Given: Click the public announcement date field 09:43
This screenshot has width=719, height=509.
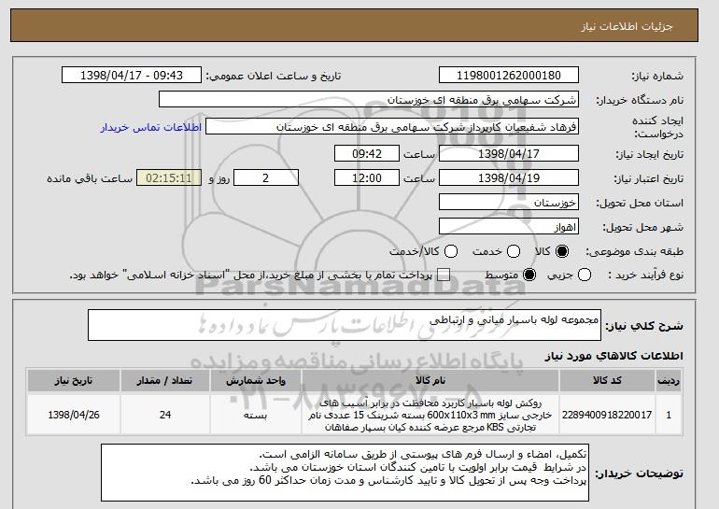Looking at the screenshot, I should (132, 76).
